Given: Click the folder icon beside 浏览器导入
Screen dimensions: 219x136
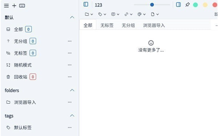Looking at the screenshot, I should coord(8,102).
